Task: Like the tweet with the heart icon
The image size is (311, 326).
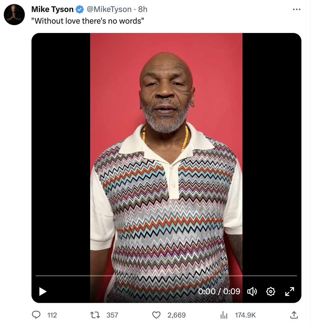Action: [x=156, y=315]
